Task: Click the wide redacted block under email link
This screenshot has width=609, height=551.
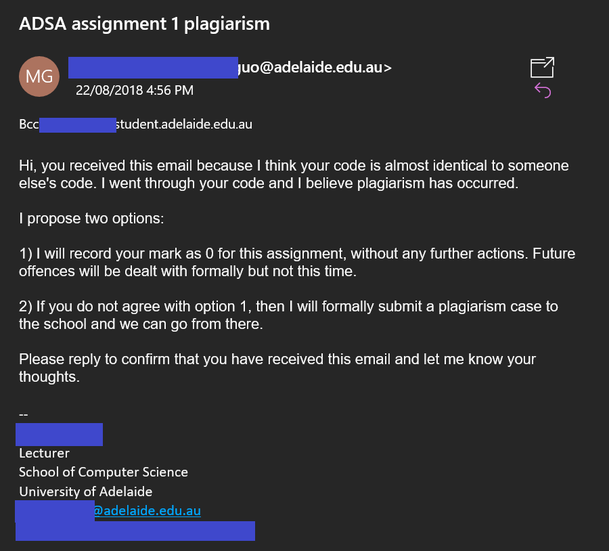Action: coord(135,531)
